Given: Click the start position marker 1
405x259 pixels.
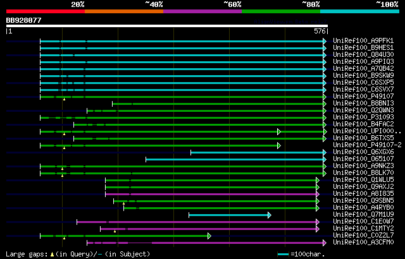Looking at the screenshot, I should click(9, 31).
